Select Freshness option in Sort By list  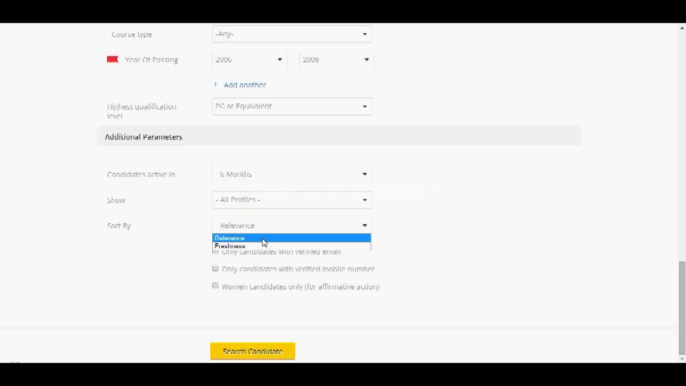coord(292,246)
